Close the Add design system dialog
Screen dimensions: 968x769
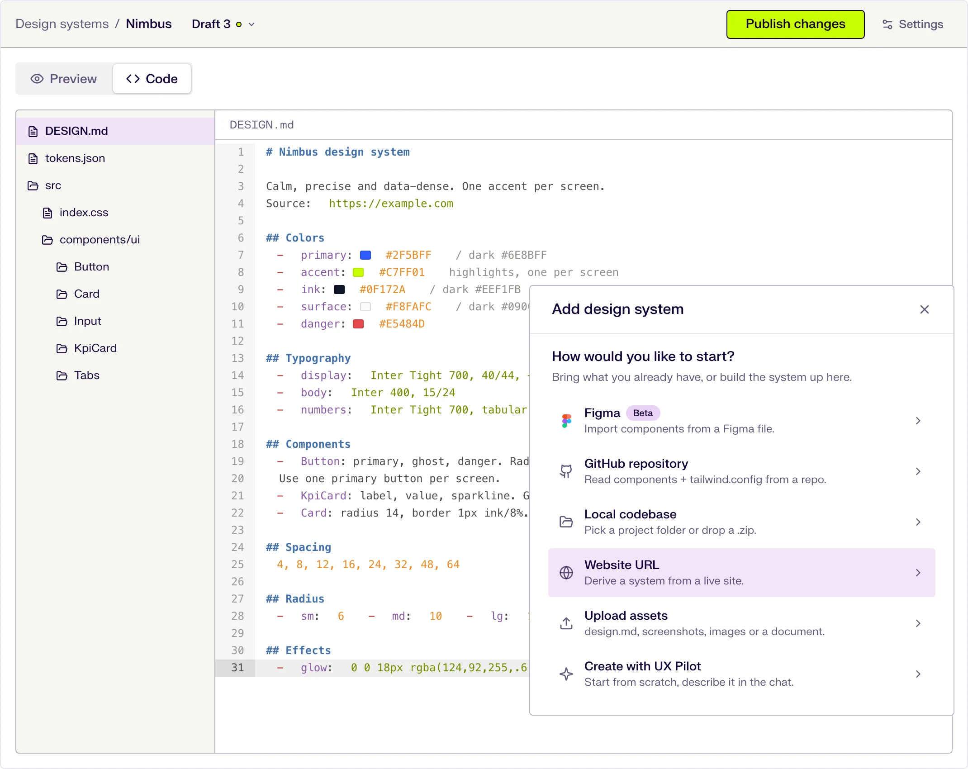point(925,309)
